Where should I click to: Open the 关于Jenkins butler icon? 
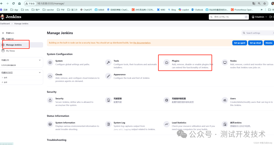click(x=225, y=124)
